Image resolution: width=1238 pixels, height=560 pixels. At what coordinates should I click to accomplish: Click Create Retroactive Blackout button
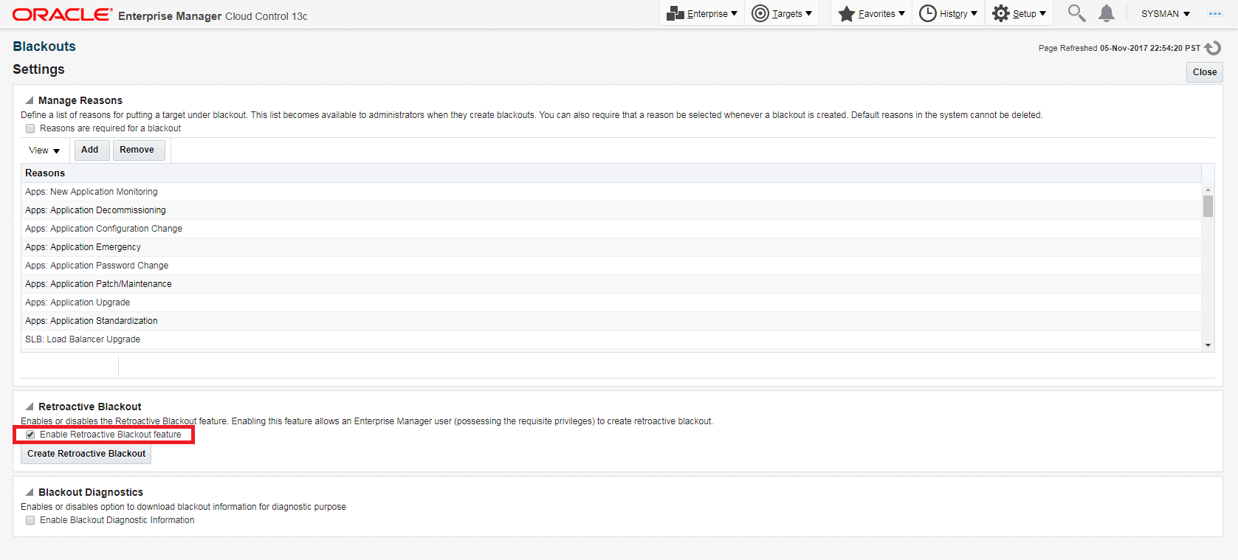click(86, 454)
